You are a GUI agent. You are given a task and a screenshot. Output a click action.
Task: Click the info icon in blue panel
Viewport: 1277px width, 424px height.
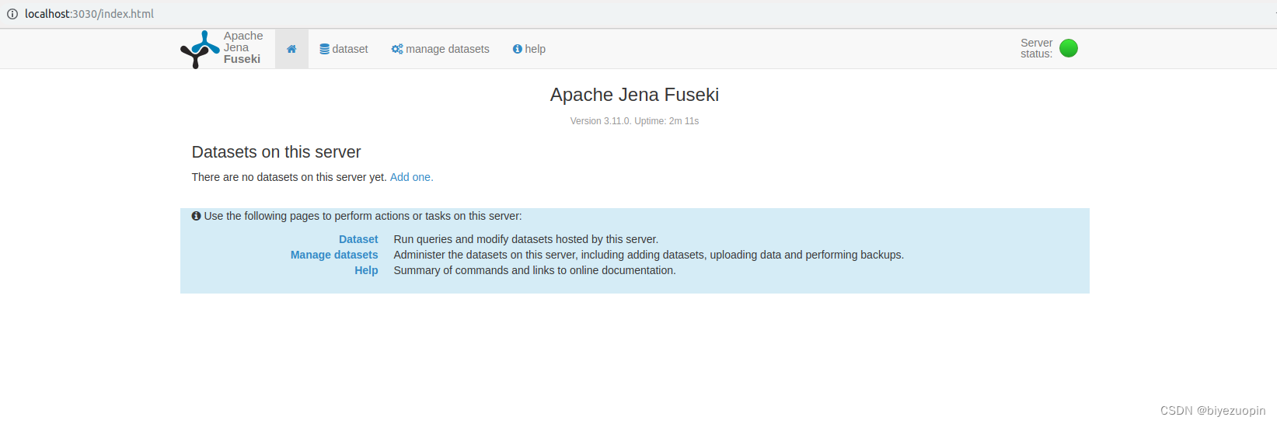point(197,216)
